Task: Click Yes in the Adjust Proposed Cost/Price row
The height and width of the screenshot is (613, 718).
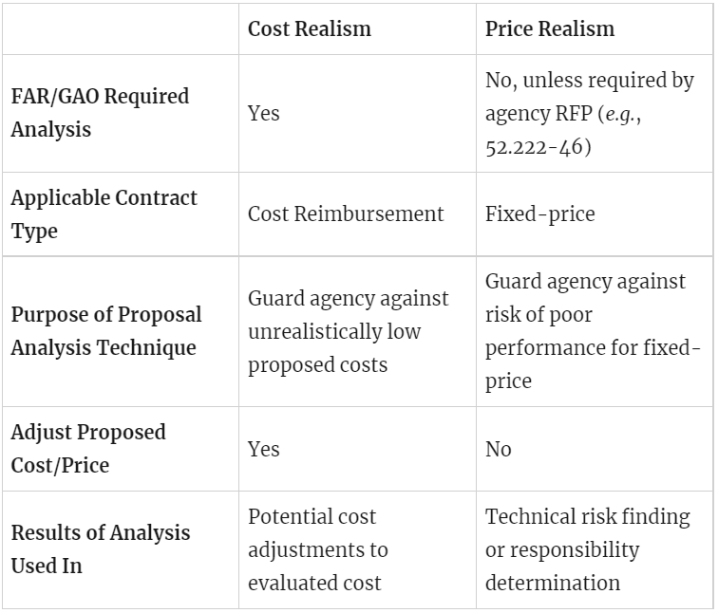Action: point(264,449)
